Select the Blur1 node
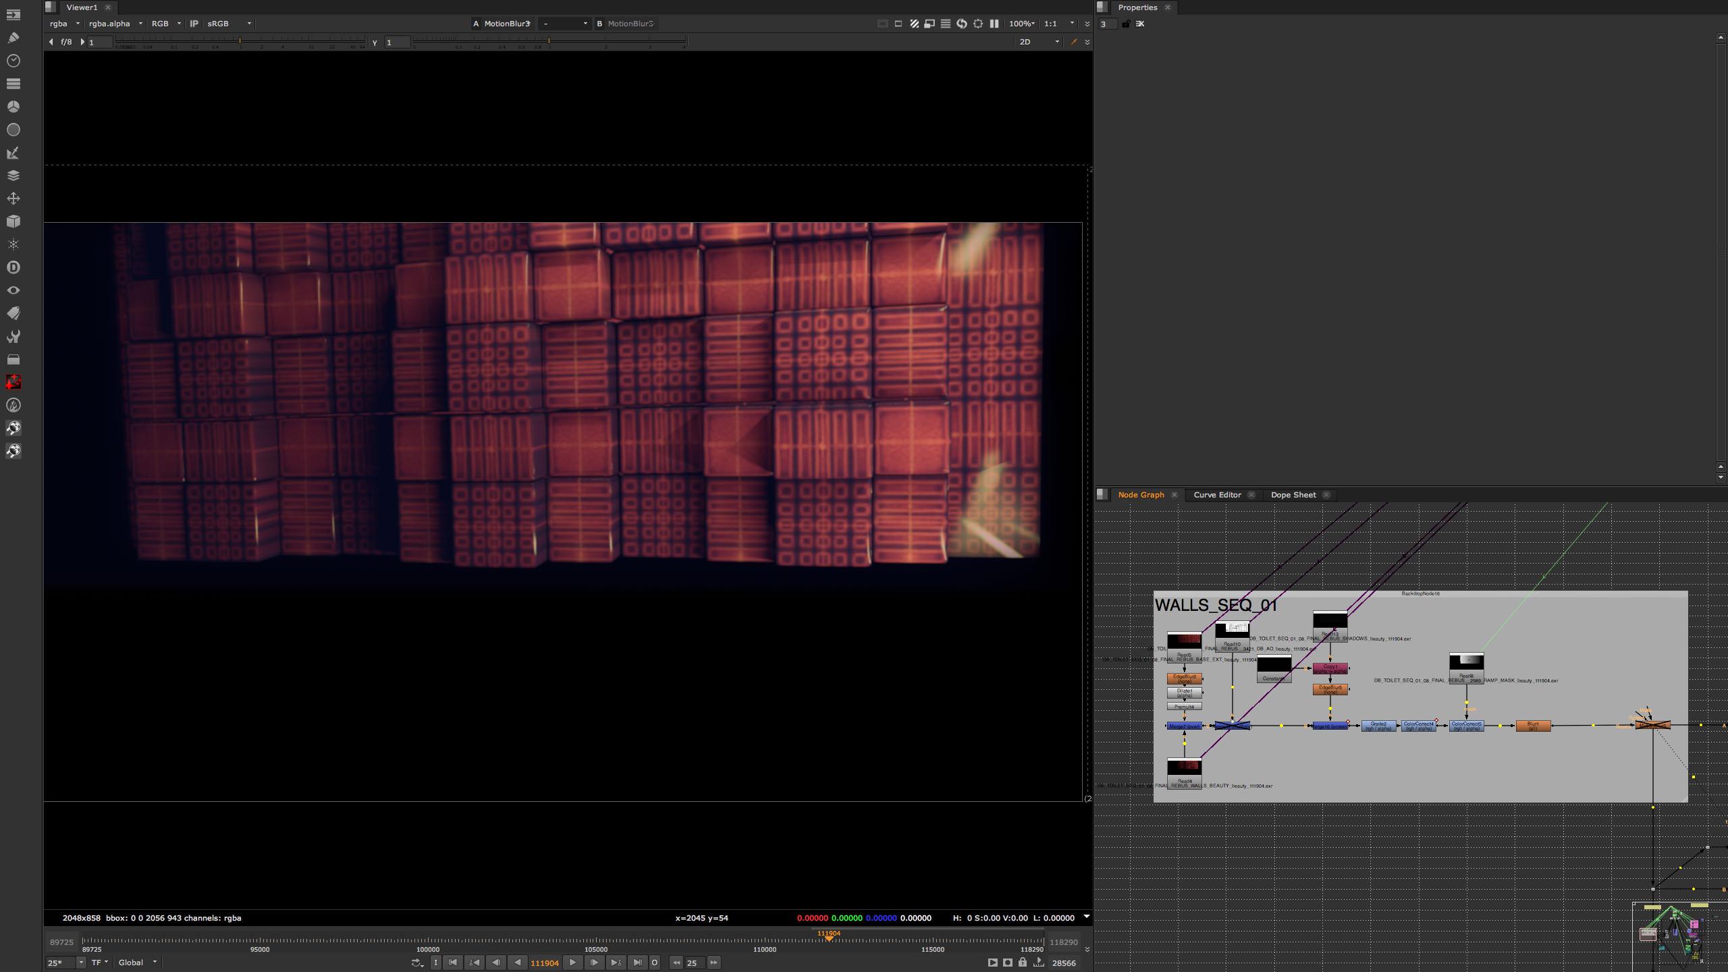Image resolution: width=1728 pixels, height=972 pixels. tap(1533, 726)
